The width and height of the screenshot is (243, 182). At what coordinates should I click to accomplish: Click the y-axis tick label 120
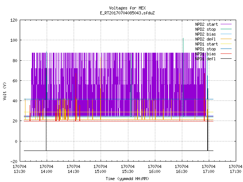point(14,20)
